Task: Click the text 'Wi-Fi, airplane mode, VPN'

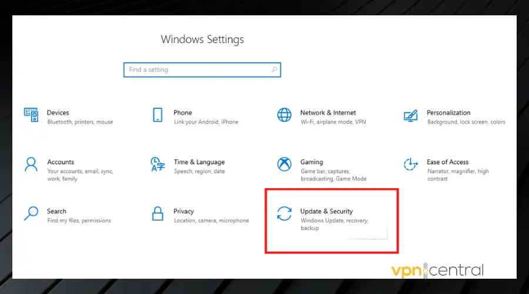Action: point(333,122)
